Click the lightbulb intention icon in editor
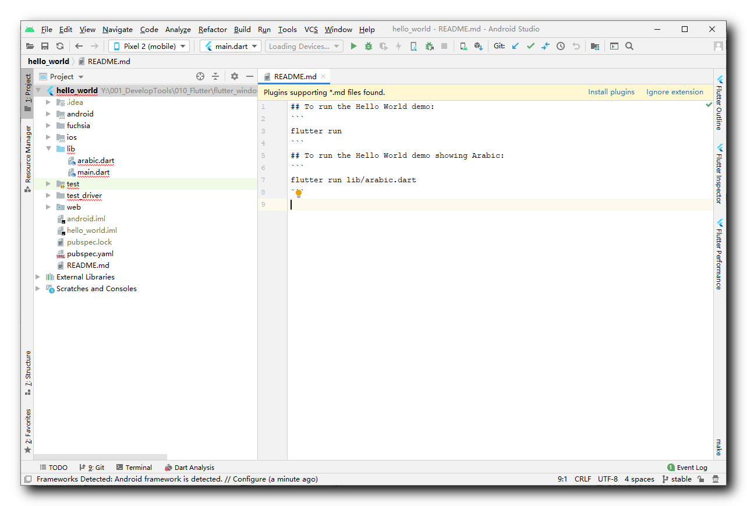This screenshot has width=747, height=506. (x=298, y=193)
